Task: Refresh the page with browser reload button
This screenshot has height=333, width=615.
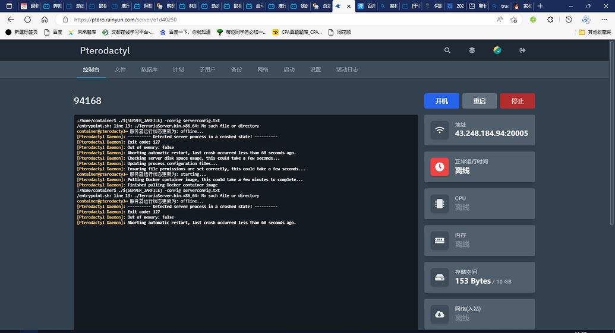Action: tap(28, 20)
